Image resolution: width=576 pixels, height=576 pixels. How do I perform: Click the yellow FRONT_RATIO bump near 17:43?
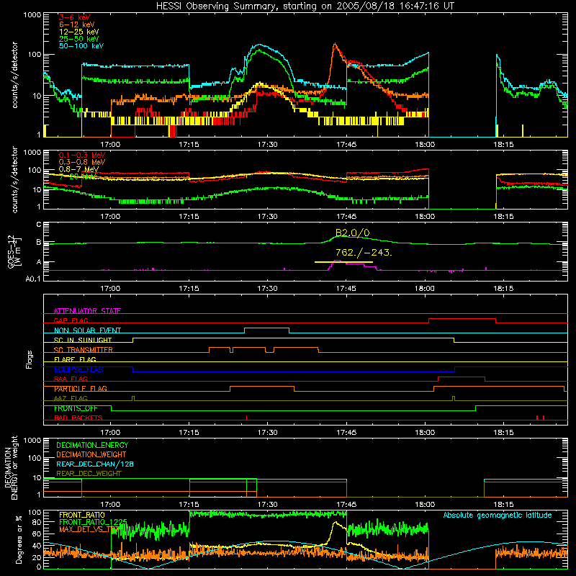[x=336, y=523]
